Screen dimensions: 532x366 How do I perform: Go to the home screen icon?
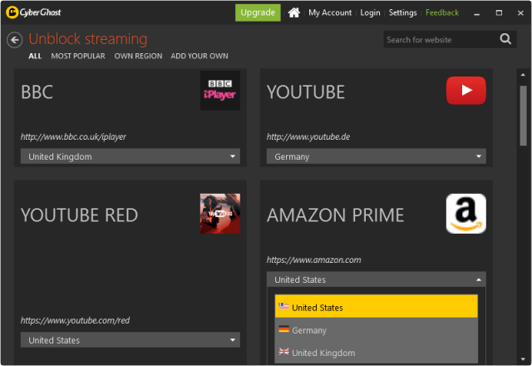293,12
